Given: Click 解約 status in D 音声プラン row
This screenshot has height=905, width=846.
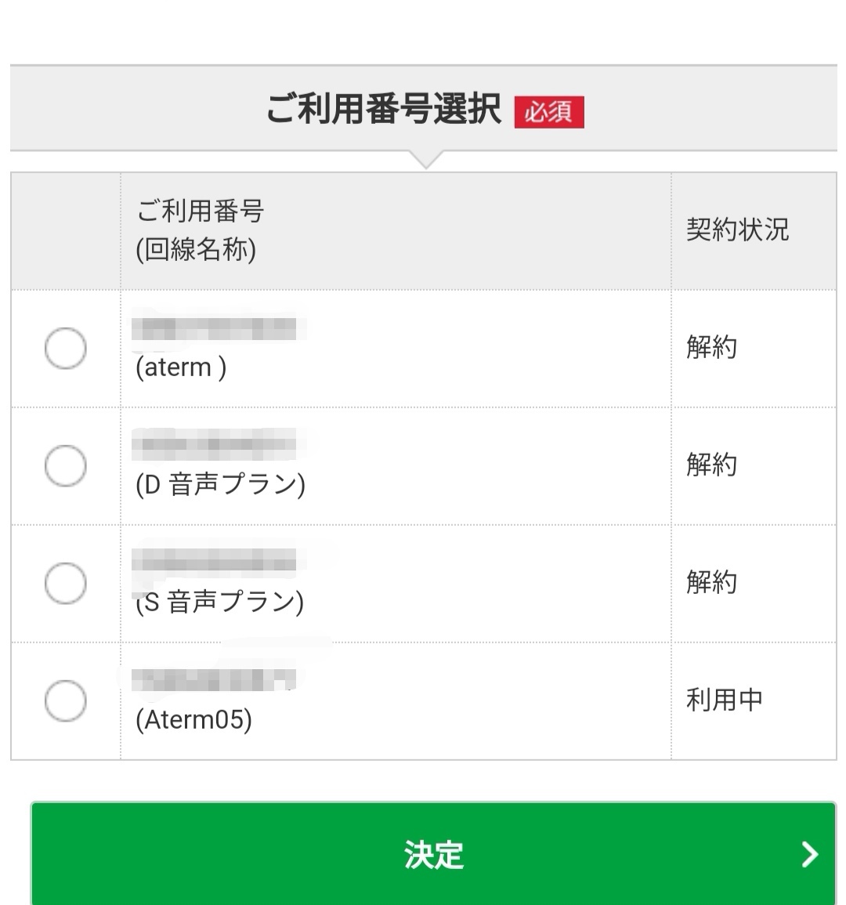Looking at the screenshot, I should (x=711, y=465).
